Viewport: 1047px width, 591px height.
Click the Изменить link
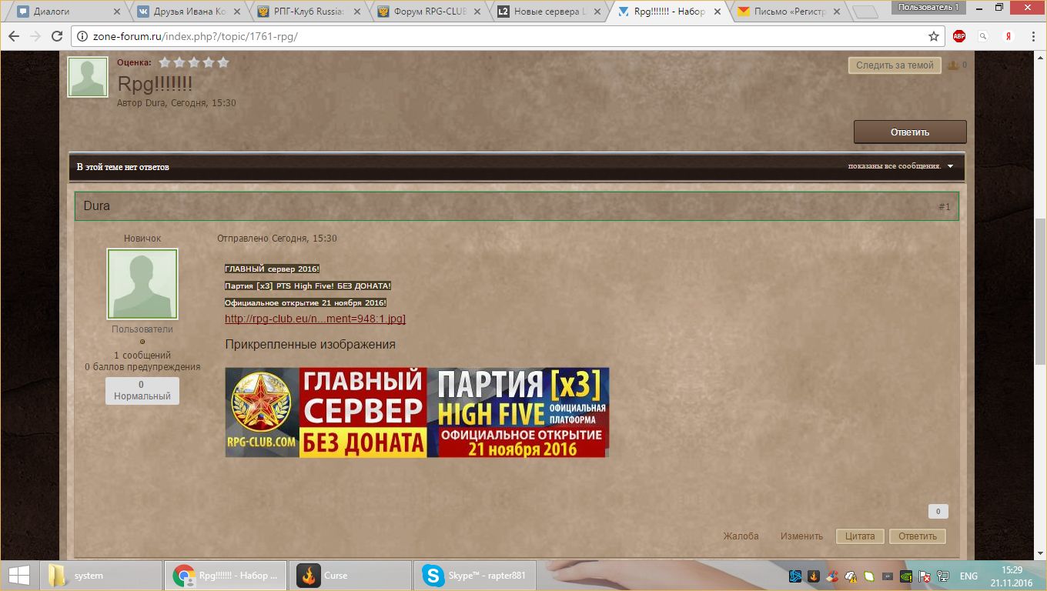click(x=801, y=536)
